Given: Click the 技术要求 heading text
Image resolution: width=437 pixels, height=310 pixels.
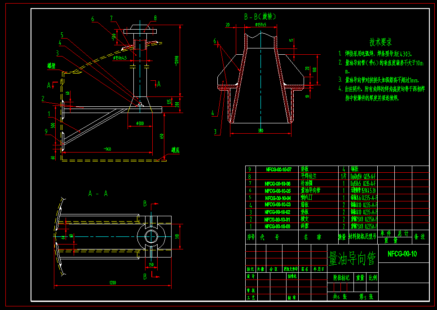Looking at the screenshot, I should [380, 42].
